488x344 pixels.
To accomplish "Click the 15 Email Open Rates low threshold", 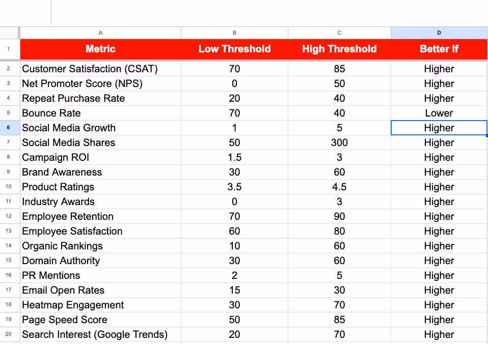I will pos(235,290).
